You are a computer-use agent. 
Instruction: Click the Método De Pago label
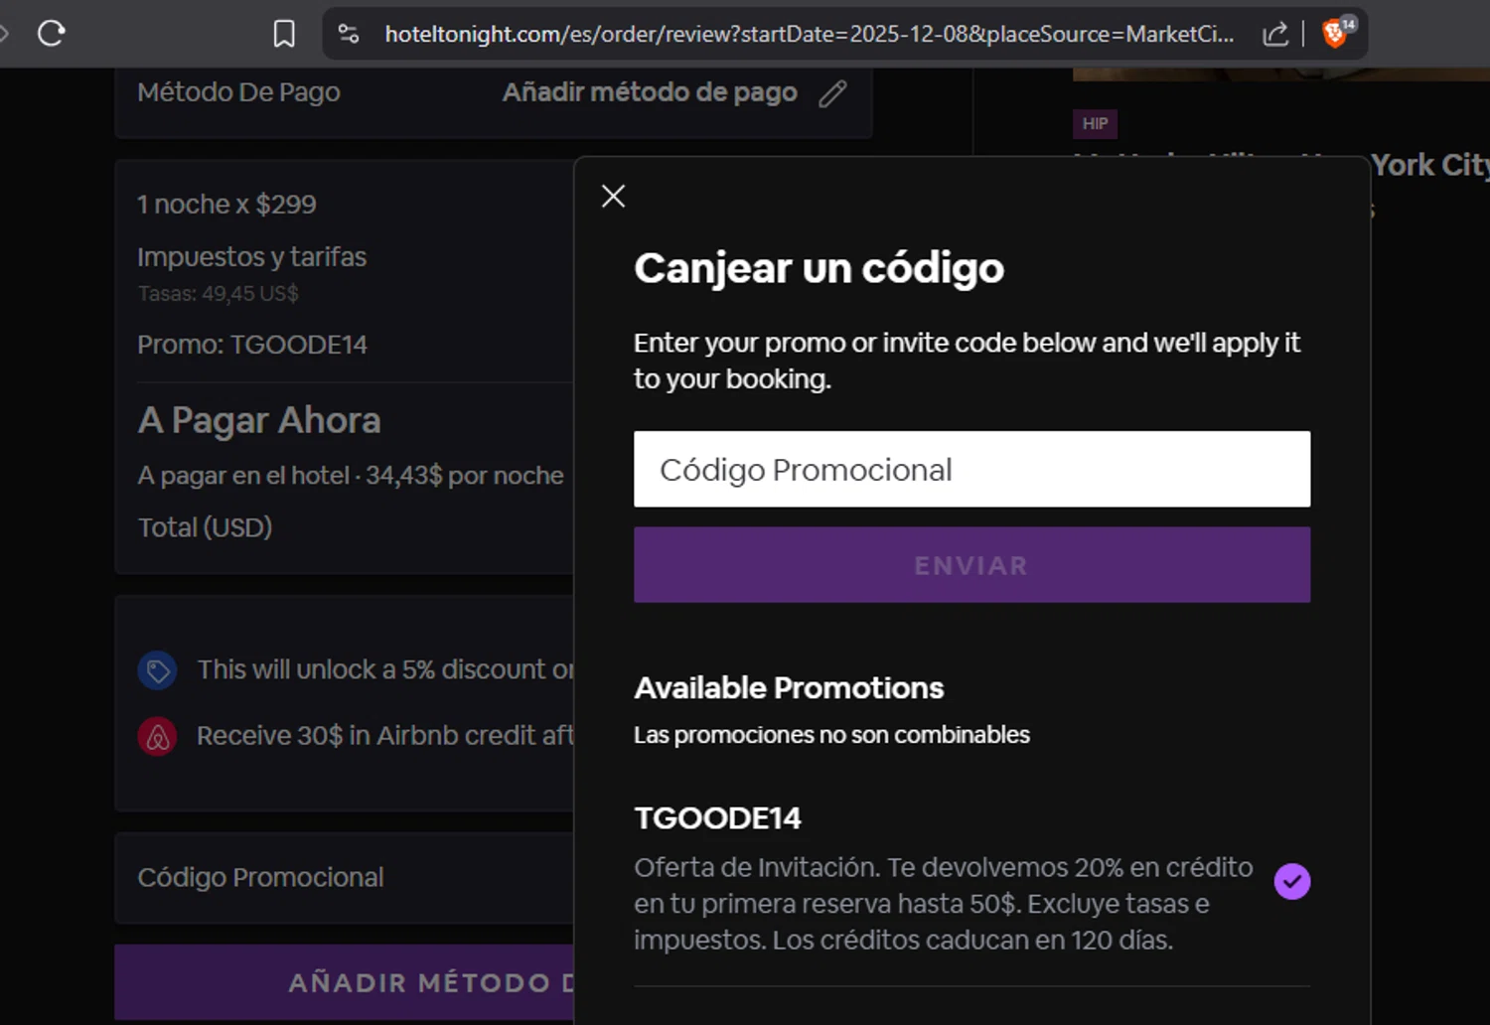(x=238, y=92)
